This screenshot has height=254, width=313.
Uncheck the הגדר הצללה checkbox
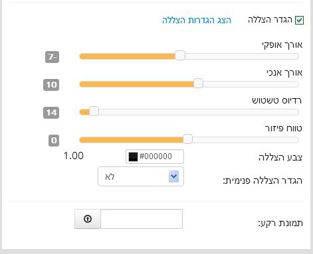pos(299,21)
